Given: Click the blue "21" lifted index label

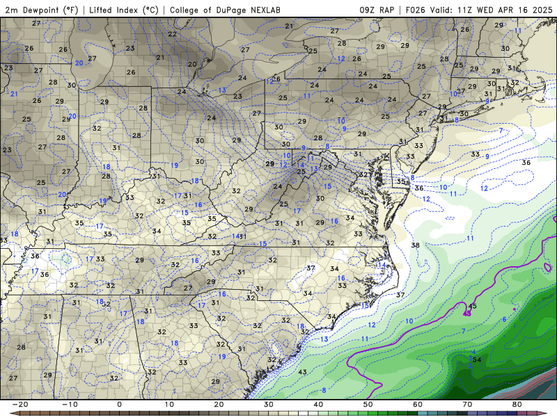Looking at the screenshot, I should 14,94.
